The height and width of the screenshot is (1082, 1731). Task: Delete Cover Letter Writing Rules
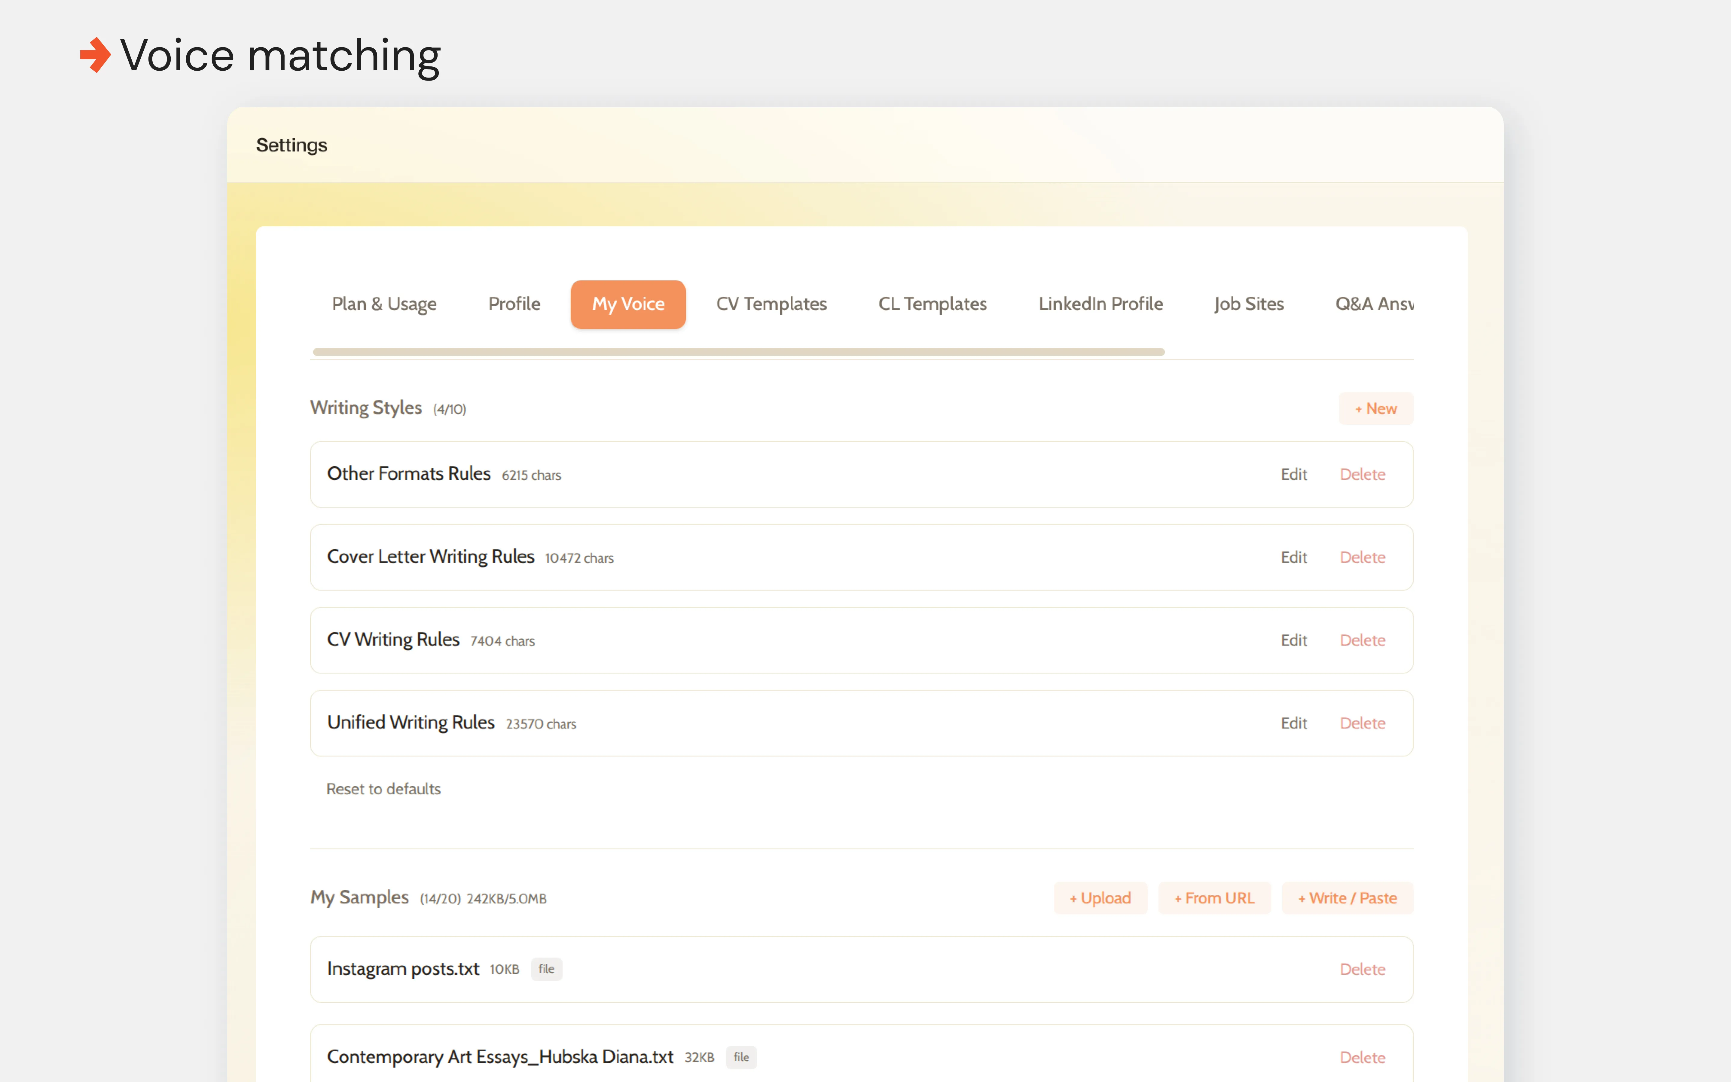coord(1362,558)
